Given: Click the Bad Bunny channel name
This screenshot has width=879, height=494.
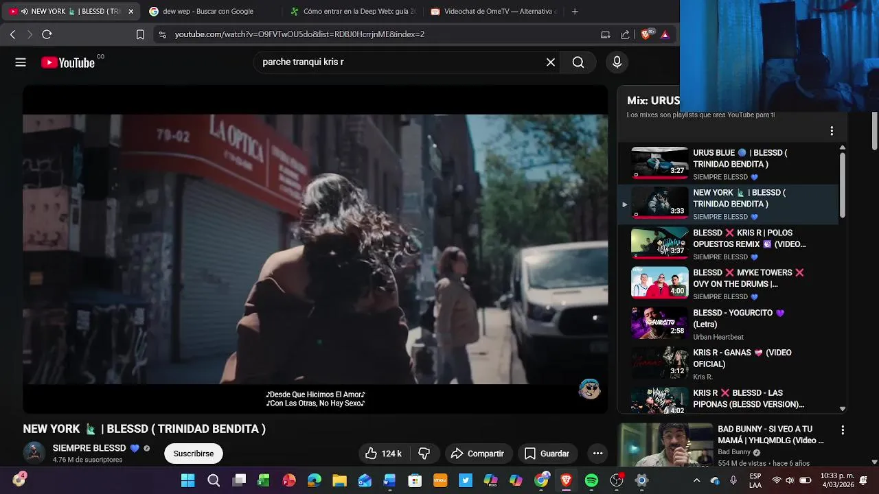Looking at the screenshot, I should (735, 452).
